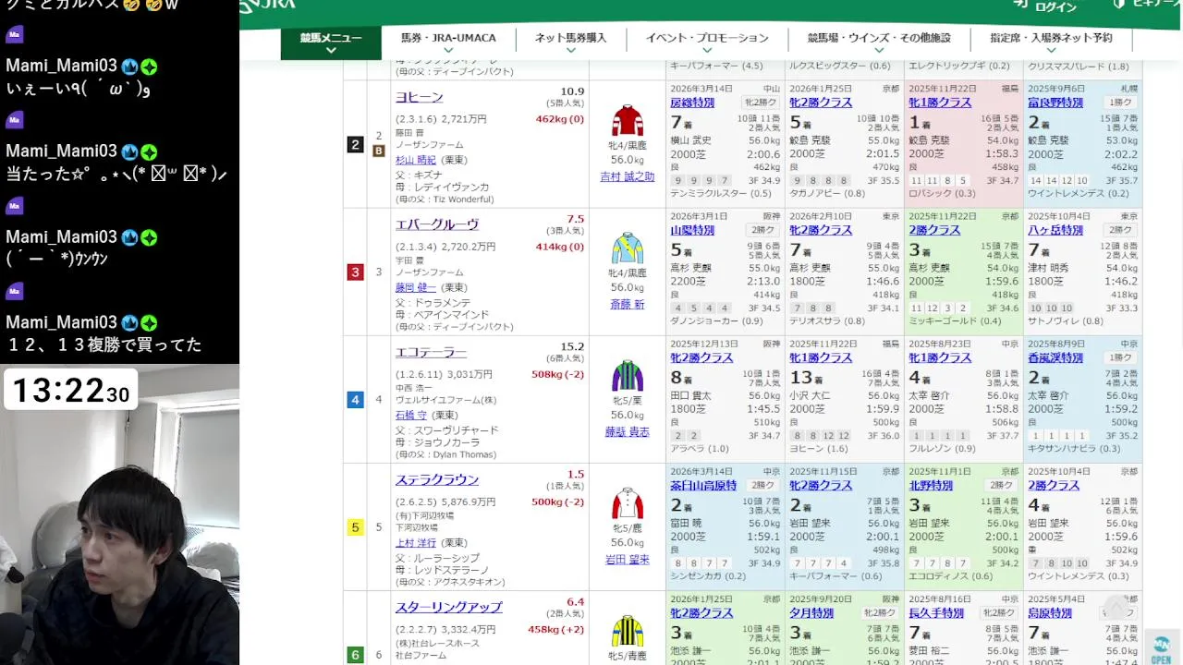
Task: Open trainer link 石橋 守
Action: click(x=410, y=415)
